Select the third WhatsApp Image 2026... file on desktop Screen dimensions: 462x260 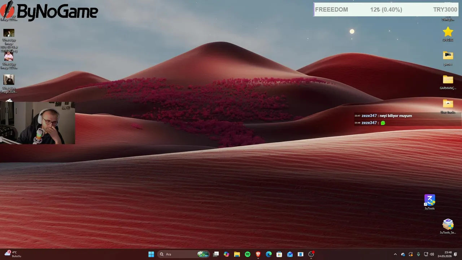point(9,84)
